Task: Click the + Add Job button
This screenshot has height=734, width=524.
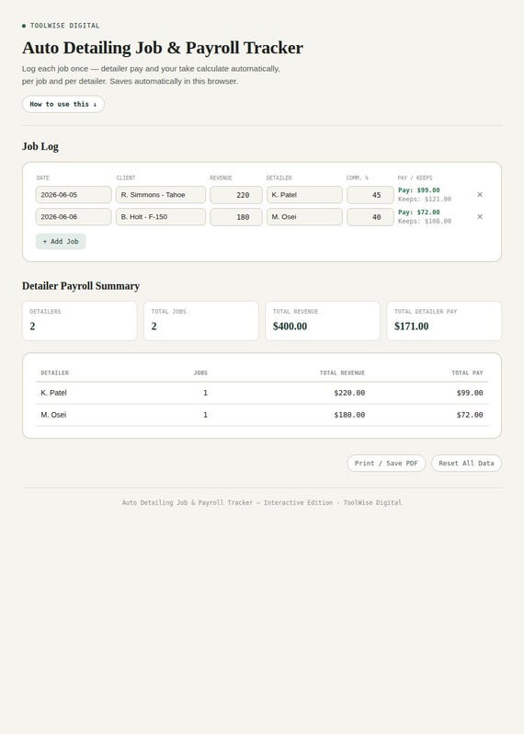Action: [x=61, y=242]
